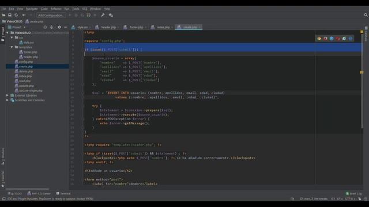Click the Project panel horizontal scrollbar
369x207 pixels.
(x=27, y=189)
